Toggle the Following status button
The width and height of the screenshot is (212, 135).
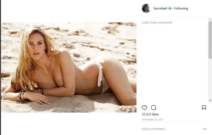[x=181, y=8]
